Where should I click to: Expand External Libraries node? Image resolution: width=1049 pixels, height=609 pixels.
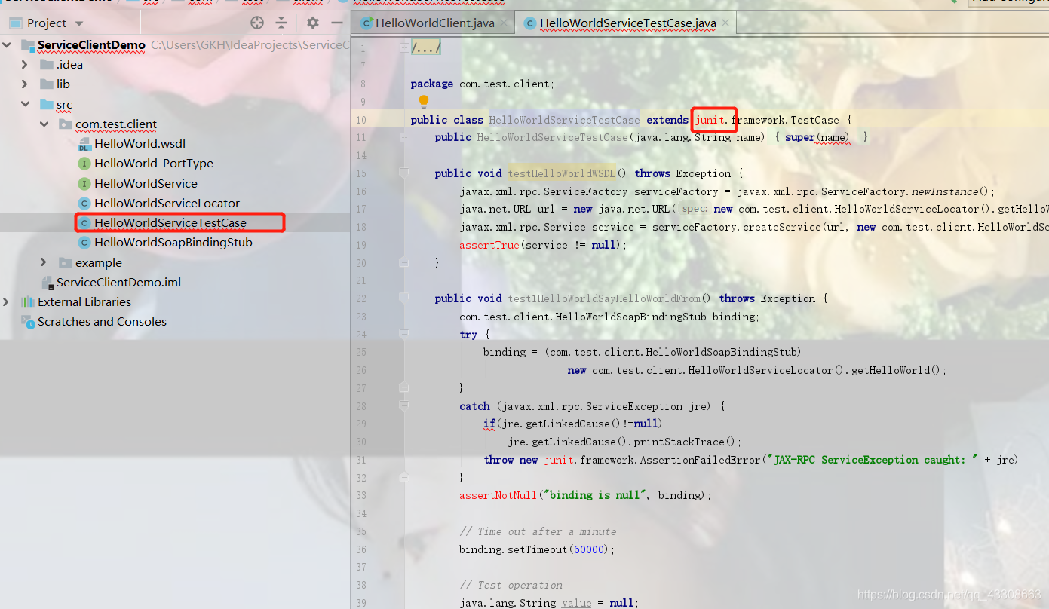click(7, 302)
